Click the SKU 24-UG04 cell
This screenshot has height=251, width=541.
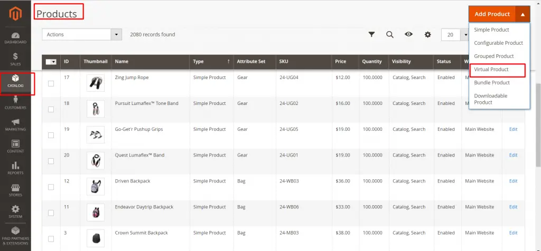click(x=304, y=83)
